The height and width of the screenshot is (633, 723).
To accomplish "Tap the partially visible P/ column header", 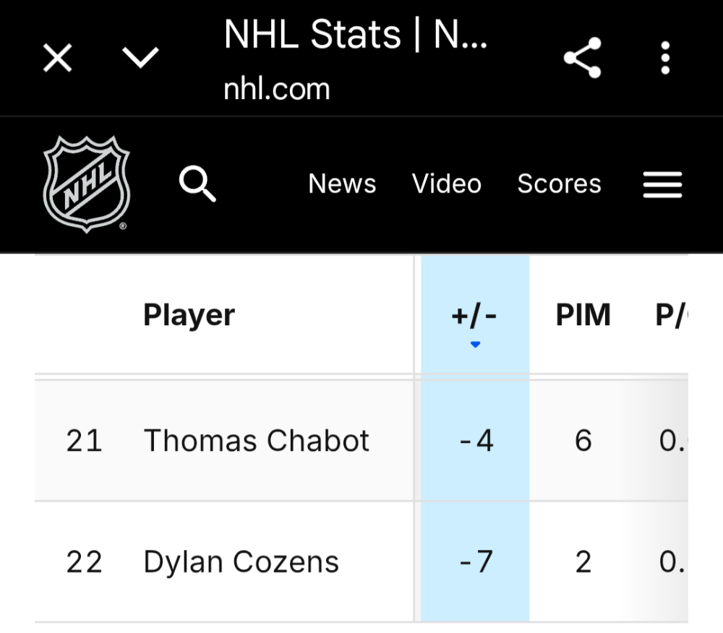I will point(669,315).
